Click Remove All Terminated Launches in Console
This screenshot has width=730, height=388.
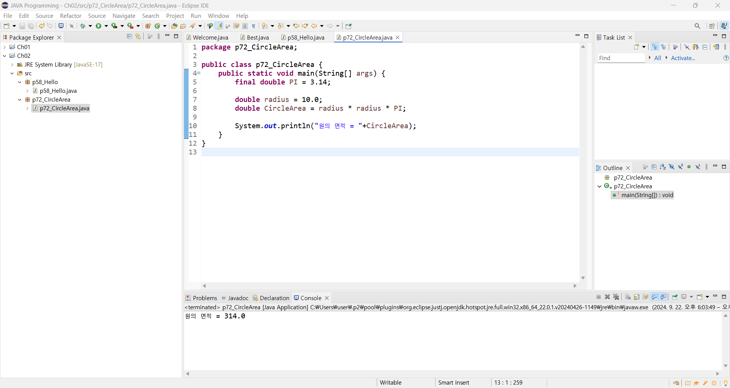point(616,297)
